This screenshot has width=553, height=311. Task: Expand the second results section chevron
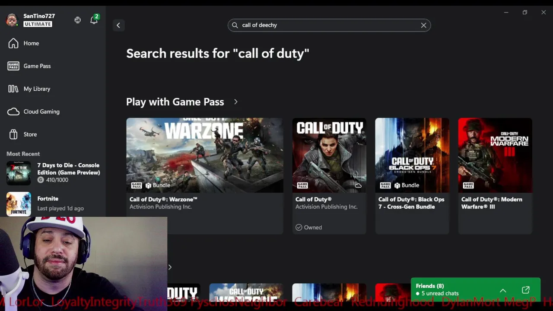click(170, 267)
